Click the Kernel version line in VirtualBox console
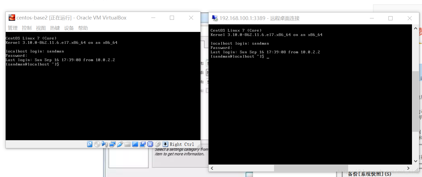422x177 pixels. click(x=61, y=42)
